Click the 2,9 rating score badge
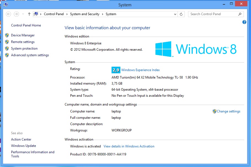Image resolution: width=251 pixels, height=167 pixels. point(116,70)
